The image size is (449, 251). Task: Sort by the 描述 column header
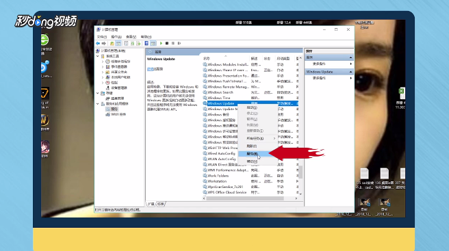pos(256,58)
